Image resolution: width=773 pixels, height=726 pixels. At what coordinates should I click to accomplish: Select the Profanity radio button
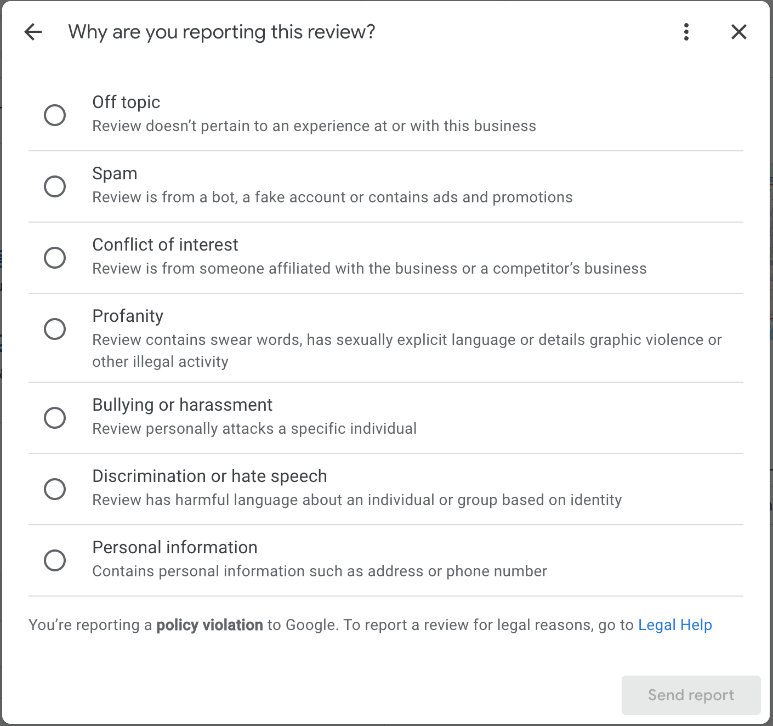point(55,329)
